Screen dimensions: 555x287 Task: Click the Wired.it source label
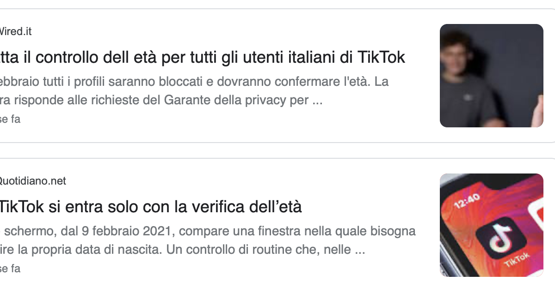click(16, 32)
